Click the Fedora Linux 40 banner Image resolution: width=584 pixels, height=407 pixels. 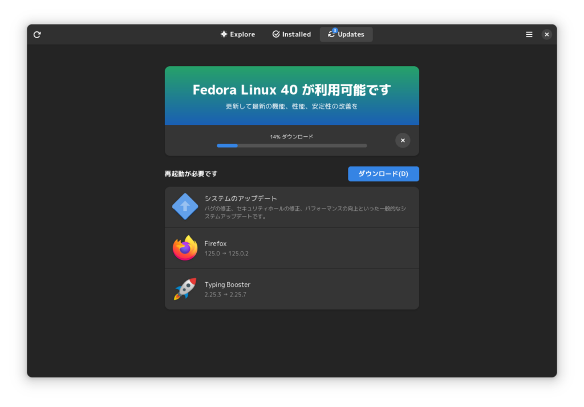(x=291, y=96)
